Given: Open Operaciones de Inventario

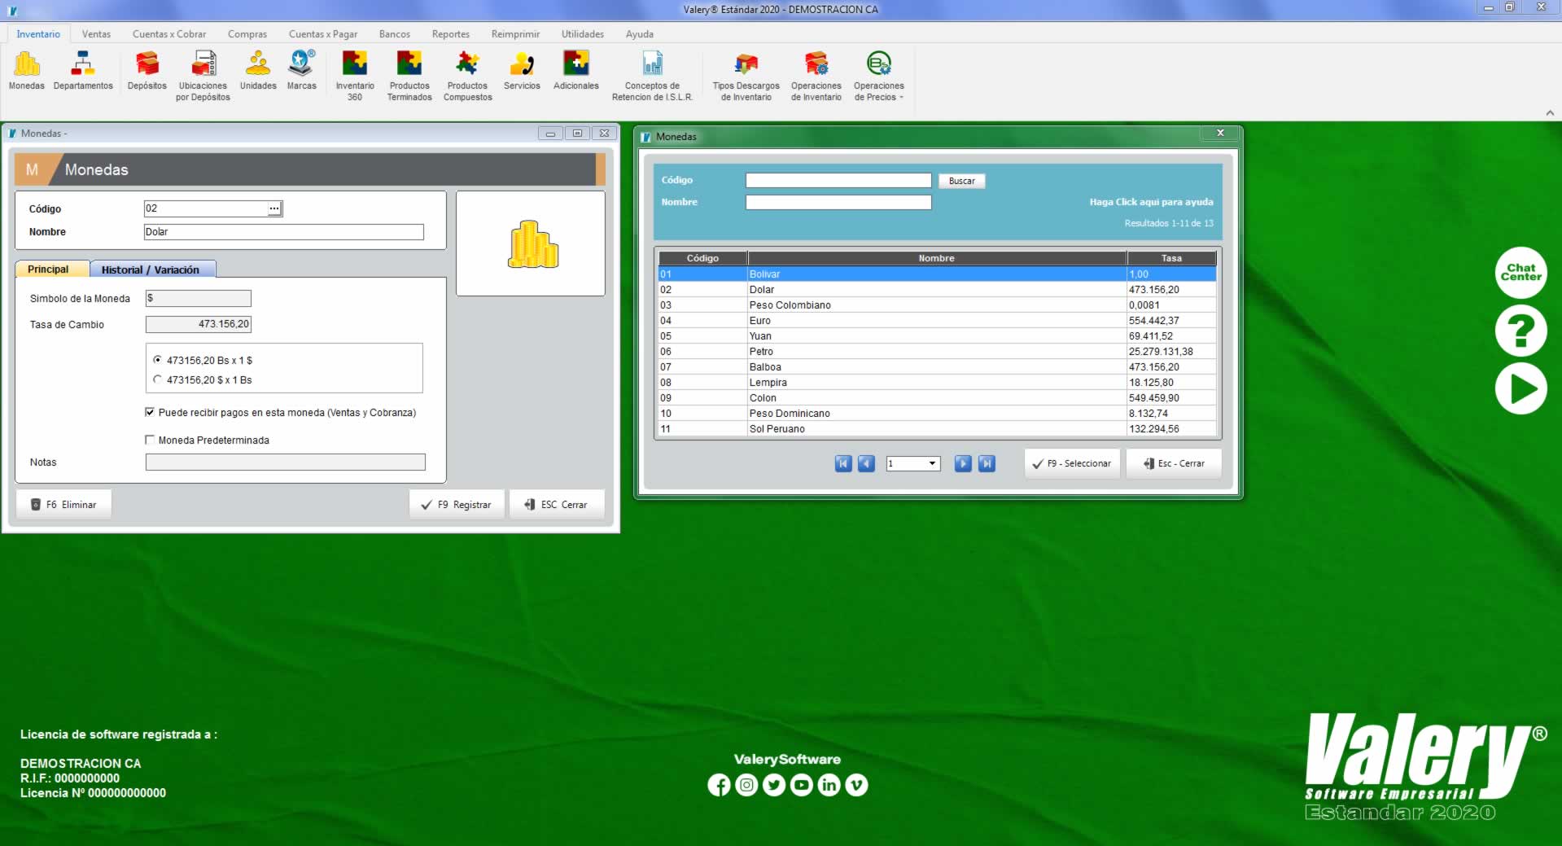Looking at the screenshot, I should point(816,76).
